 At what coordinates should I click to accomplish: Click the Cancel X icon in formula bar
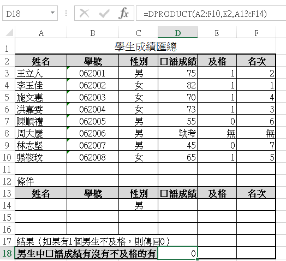point(84,13)
